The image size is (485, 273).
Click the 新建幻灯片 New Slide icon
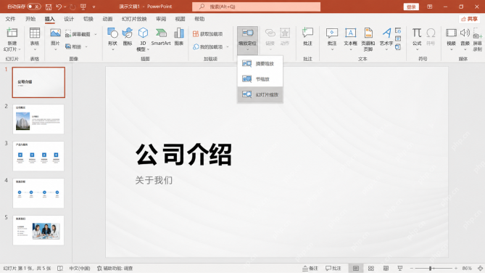click(12, 33)
